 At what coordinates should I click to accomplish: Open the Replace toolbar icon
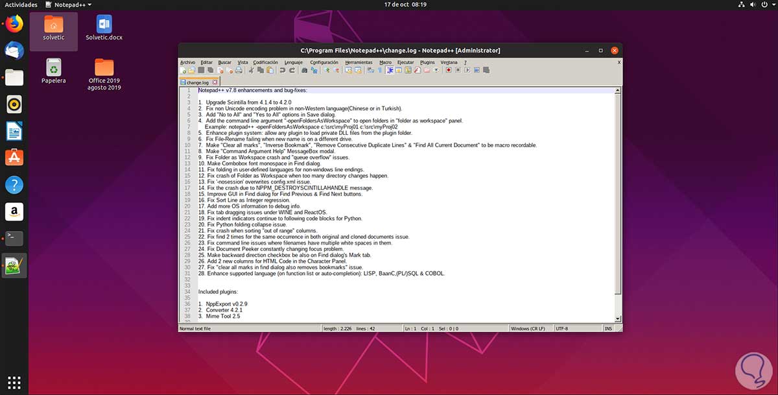tap(314, 70)
